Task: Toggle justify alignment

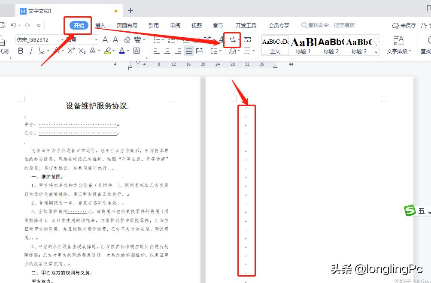Action: tap(188, 51)
